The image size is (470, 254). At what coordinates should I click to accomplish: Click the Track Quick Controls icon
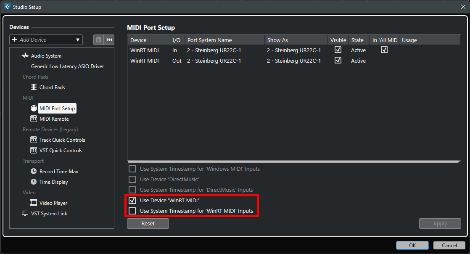[34, 140]
